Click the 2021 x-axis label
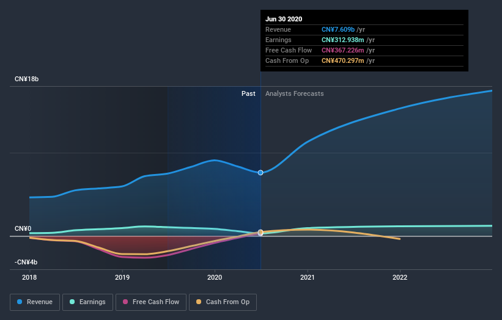The width and height of the screenshot is (502, 320). coord(308,277)
